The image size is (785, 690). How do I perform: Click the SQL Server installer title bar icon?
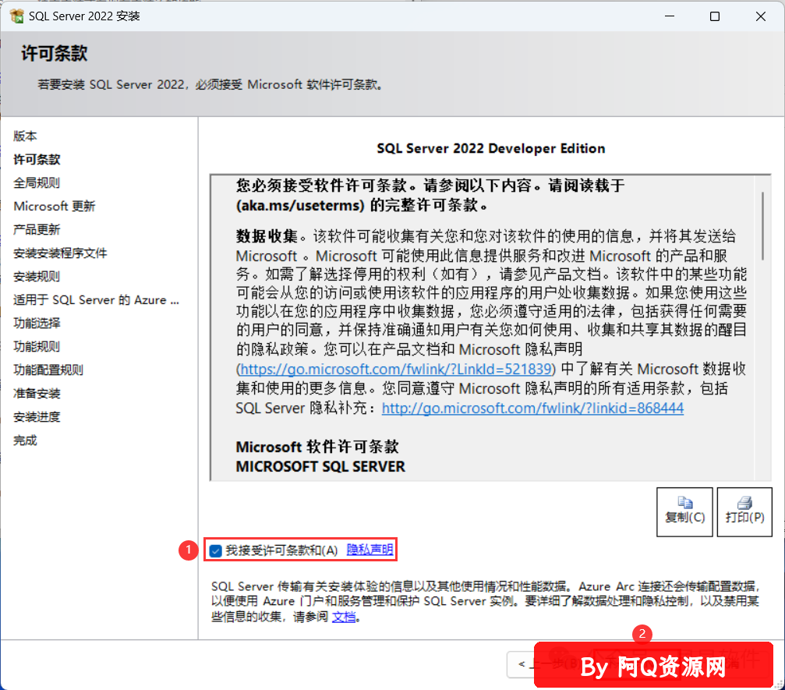point(16,16)
